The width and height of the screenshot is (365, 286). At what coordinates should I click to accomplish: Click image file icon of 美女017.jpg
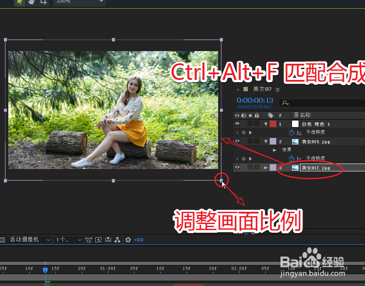(295, 168)
